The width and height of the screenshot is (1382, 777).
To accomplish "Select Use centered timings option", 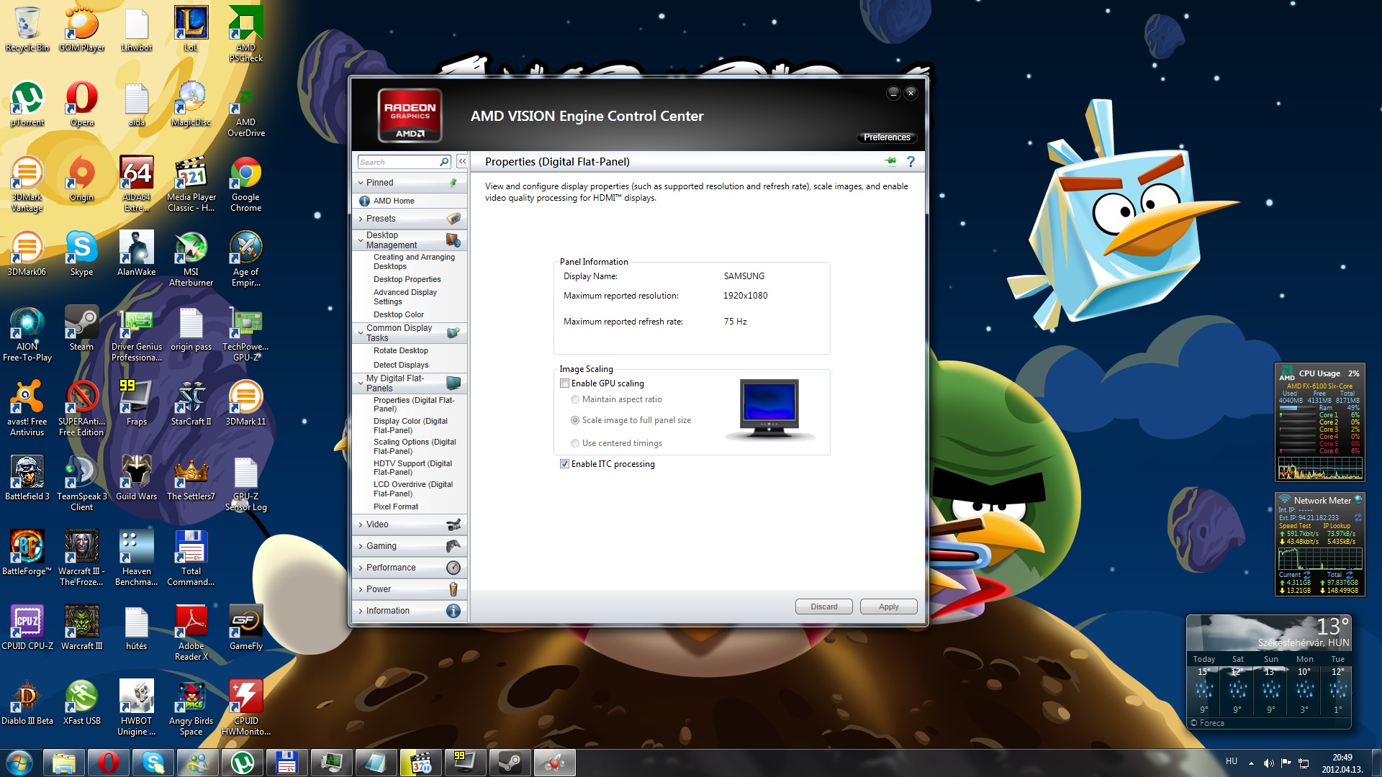I will pos(575,443).
